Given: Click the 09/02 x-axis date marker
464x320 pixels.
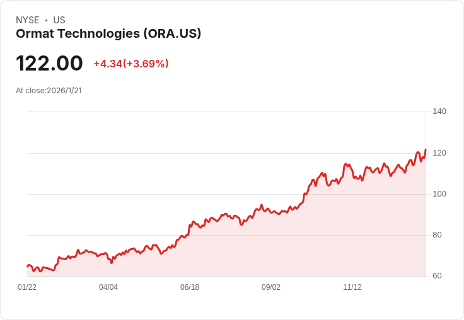Looking at the screenshot, I should tap(271, 287).
